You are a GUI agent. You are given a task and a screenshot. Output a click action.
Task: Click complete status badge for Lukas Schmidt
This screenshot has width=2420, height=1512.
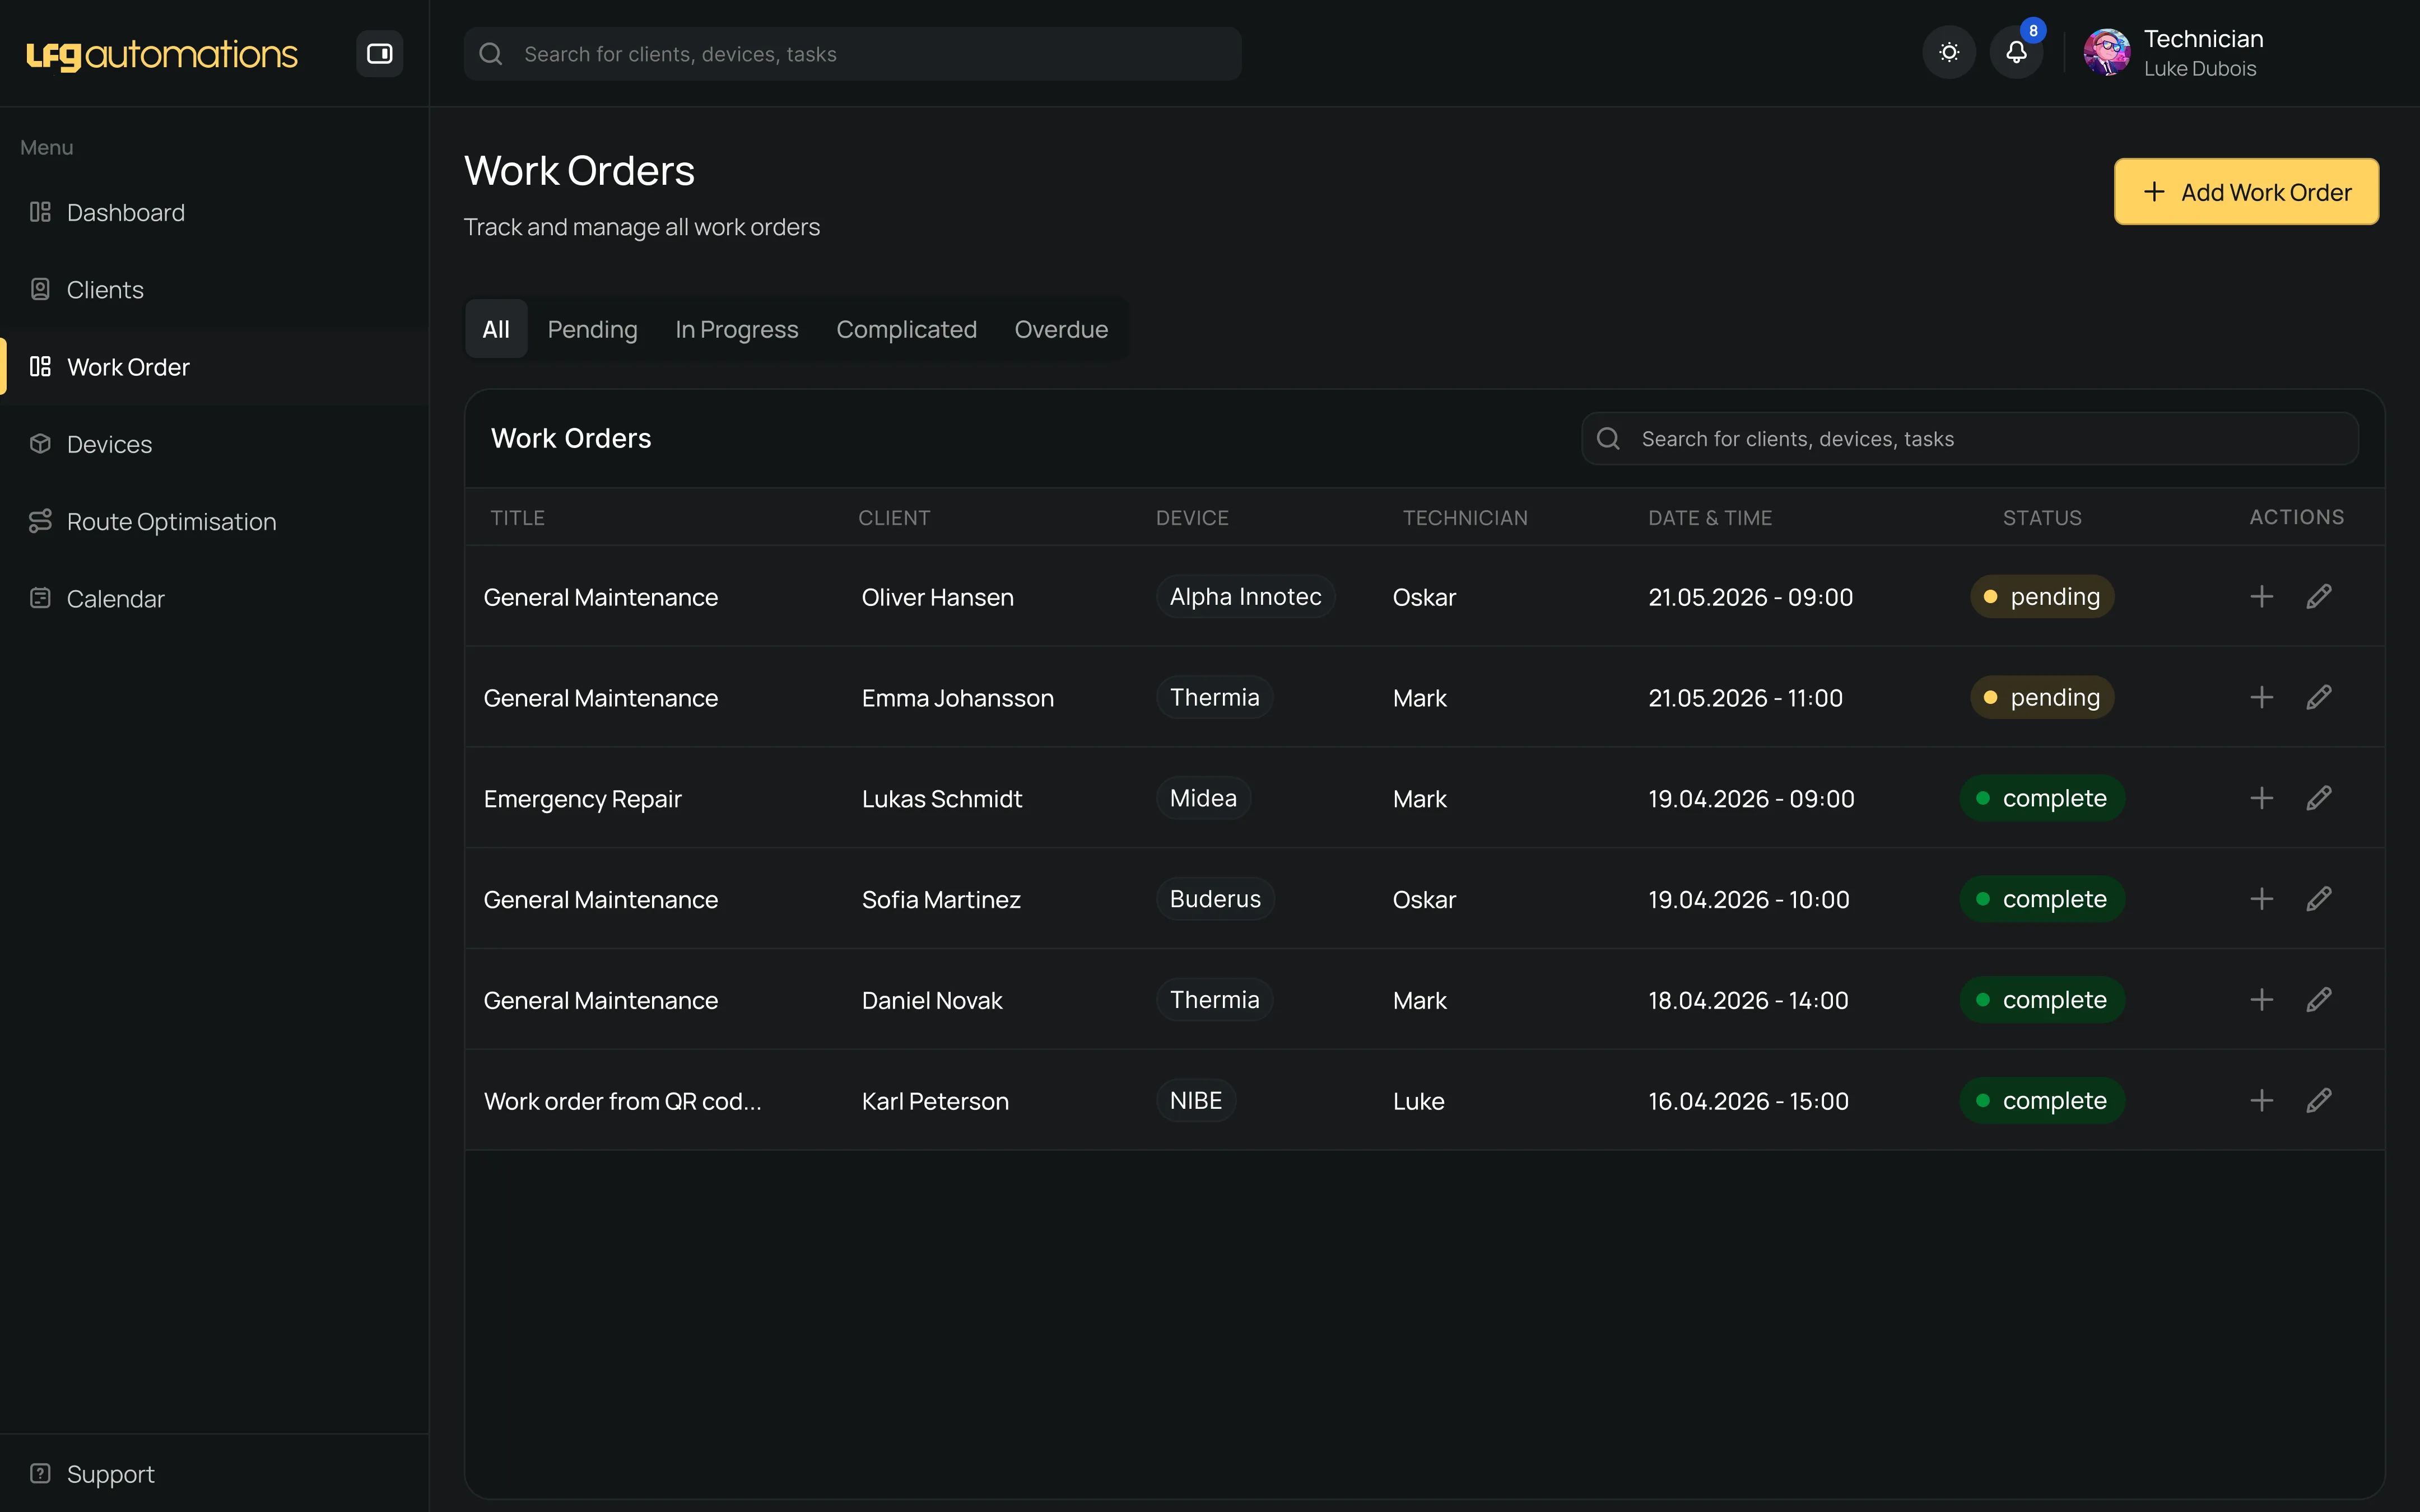click(2042, 798)
